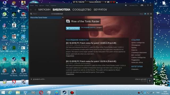The height and width of the screenshot is (95, 170).
Task: Click the question mark help box
Action: click(x=150, y=81)
